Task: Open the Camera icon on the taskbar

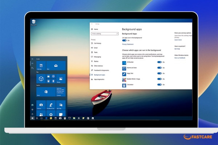Action: pyautogui.click(x=60, y=118)
